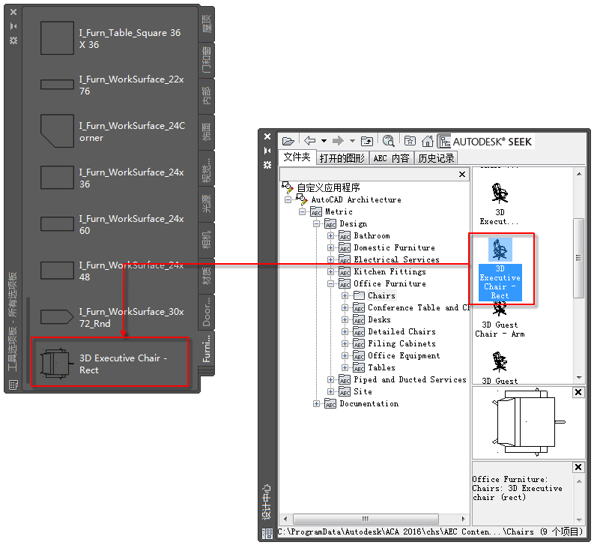Switch to the 材质 palette tab

click(x=206, y=276)
